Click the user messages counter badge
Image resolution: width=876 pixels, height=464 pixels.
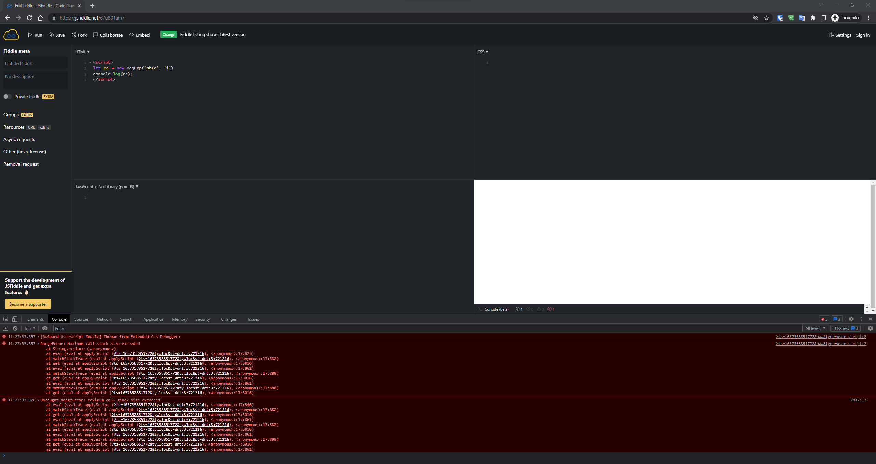point(837,319)
